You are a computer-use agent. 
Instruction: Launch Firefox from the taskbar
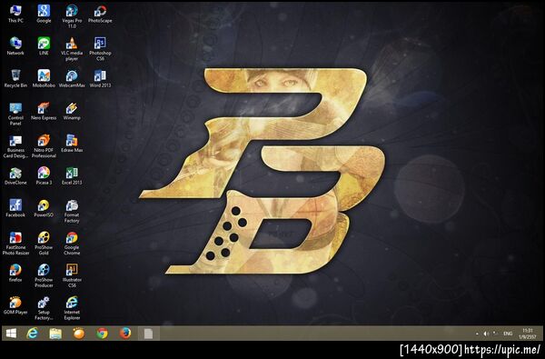[125, 334]
